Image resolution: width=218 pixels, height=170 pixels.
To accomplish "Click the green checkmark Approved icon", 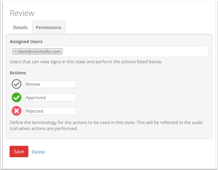I will coord(16,98).
